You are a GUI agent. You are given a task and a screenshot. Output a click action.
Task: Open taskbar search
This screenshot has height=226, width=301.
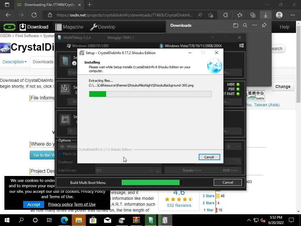point(21,220)
